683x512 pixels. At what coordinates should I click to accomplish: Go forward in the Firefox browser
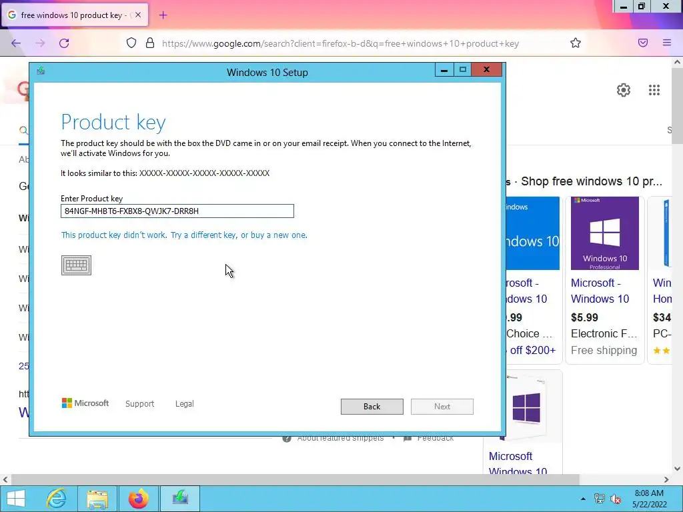tap(40, 43)
